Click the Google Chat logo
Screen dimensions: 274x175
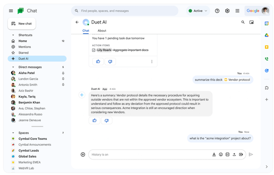21,11
